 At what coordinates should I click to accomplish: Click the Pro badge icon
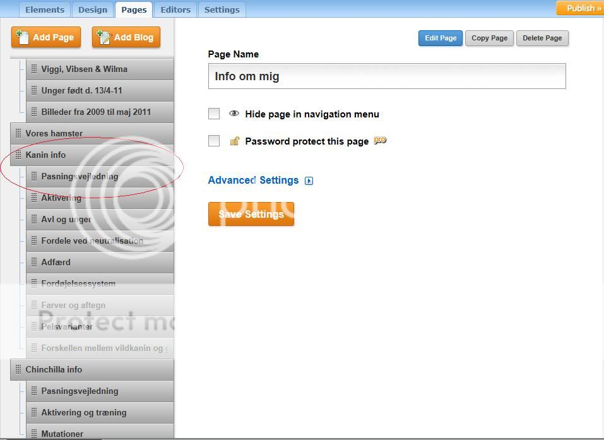click(x=379, y=141)
